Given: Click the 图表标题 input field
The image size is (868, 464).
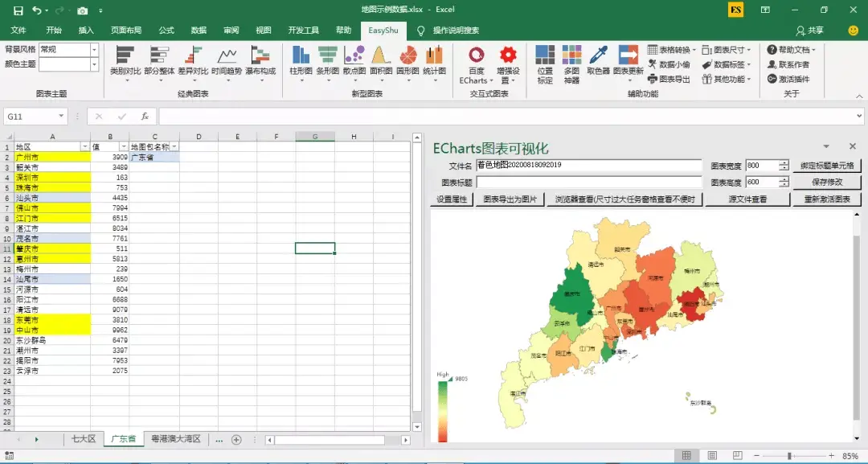Looking at the screenshot, I should (589, 183).
